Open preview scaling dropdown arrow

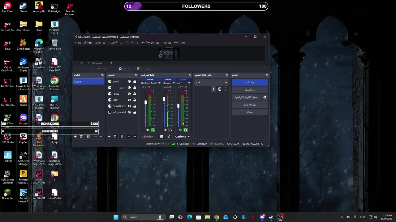coord(111,63)
